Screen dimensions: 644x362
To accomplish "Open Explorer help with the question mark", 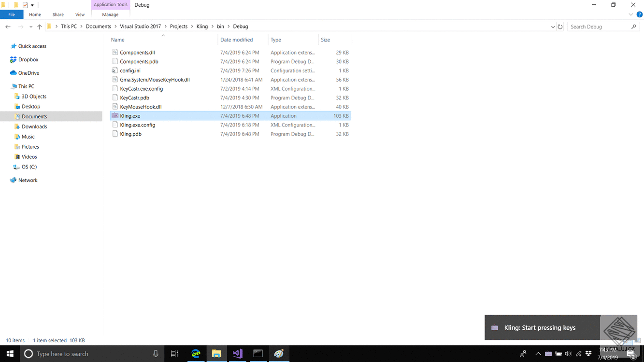I will (x=639, y=15).
